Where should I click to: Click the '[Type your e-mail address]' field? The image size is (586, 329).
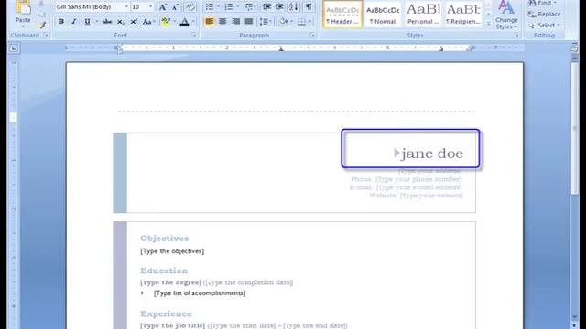419,187
